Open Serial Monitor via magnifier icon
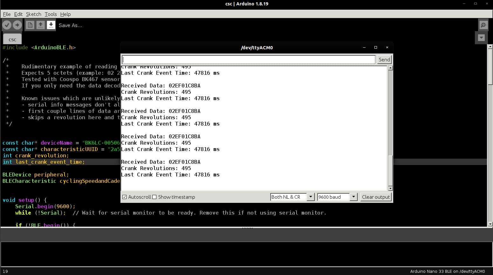Screen dimensions: 493x275 (483, 25)
